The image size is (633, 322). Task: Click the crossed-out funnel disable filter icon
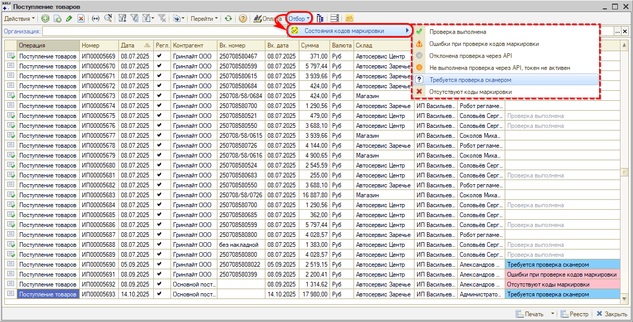[x=162, y=19]
